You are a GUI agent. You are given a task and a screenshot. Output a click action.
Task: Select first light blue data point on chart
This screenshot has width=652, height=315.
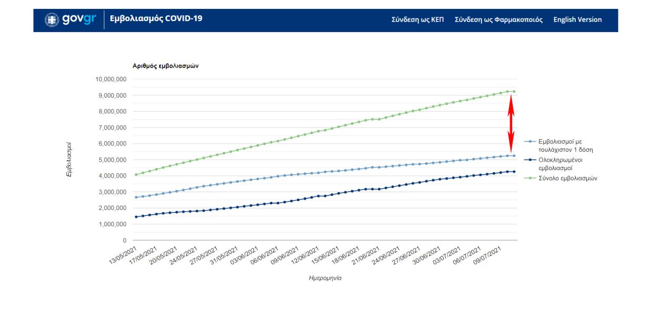point(136,197)
